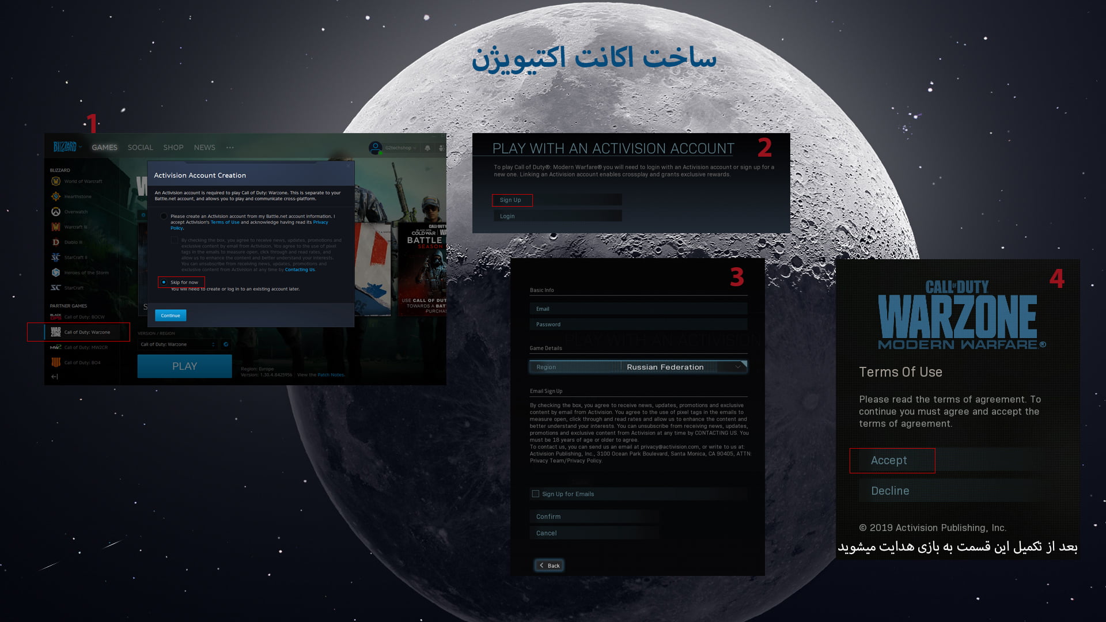The image size is (1106, 622).
Task: Open the Region dropdown showing Russian Federation
Action: (x=638, y=367)
